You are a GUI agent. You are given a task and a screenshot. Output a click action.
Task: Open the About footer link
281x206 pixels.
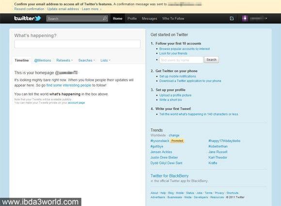pyautogui.click(x=154, y=193)
